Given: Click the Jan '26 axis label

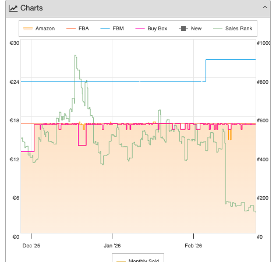Looking at the screenshot, I should [112, 246].
